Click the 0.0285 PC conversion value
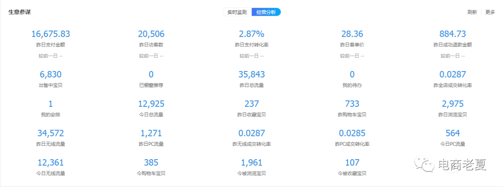Screen dimensions: 503x187 (352, 133)
